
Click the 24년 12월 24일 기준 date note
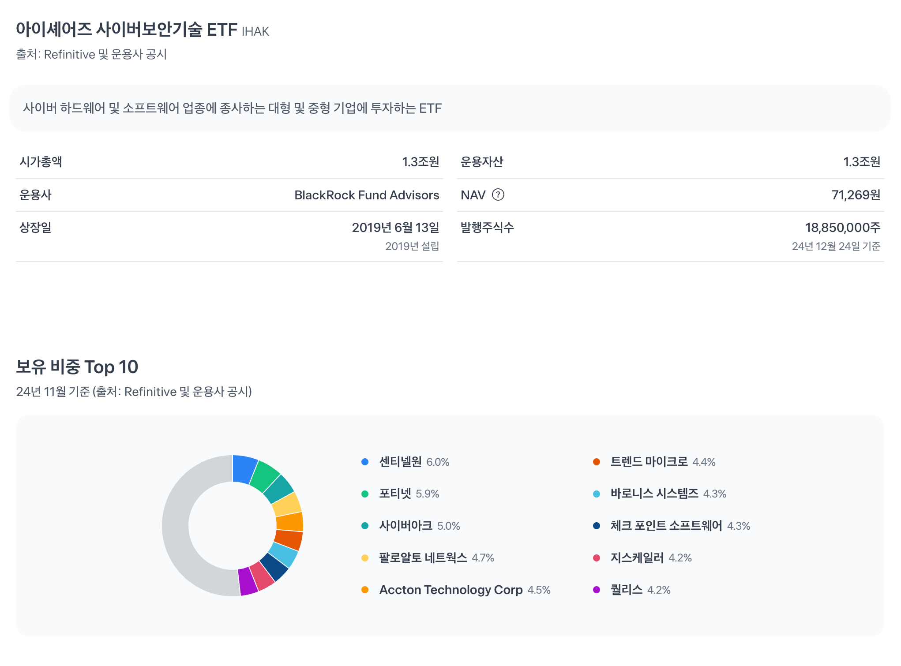click(836, 246)
